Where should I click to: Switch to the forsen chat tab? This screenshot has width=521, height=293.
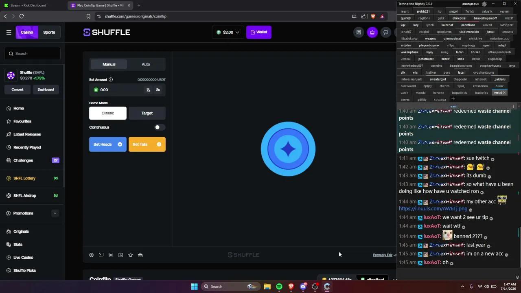[475, 52]
